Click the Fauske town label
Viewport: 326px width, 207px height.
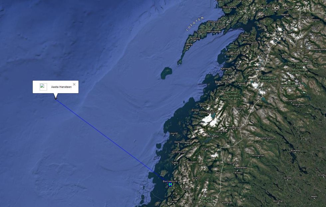240,83
